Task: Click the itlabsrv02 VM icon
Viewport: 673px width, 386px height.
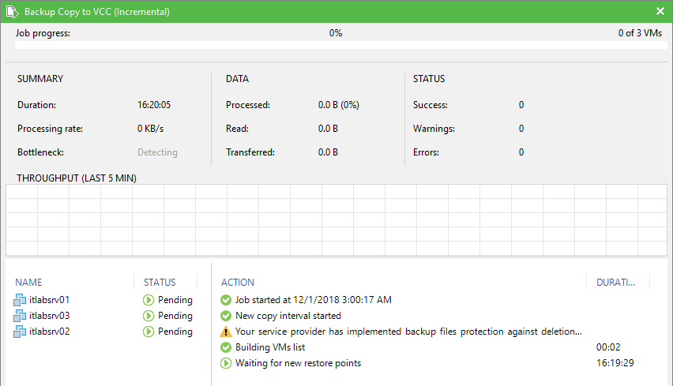Action: (x=20, y=332)
